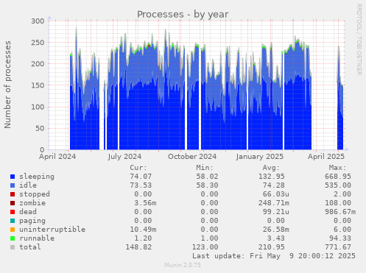366x273 pixels.
Task: Click dead average value 99.21u
Action: 276,212
